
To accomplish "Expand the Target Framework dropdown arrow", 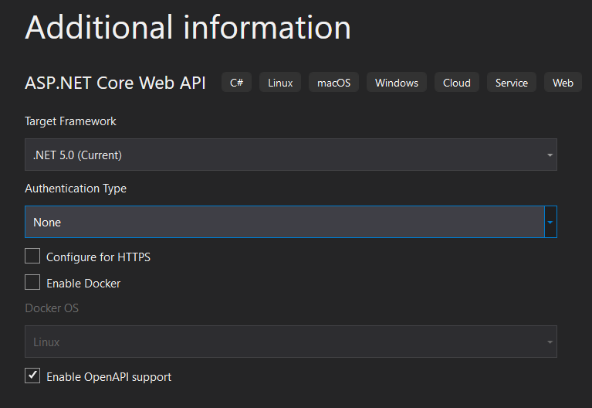I will click(x=550, y=155).
